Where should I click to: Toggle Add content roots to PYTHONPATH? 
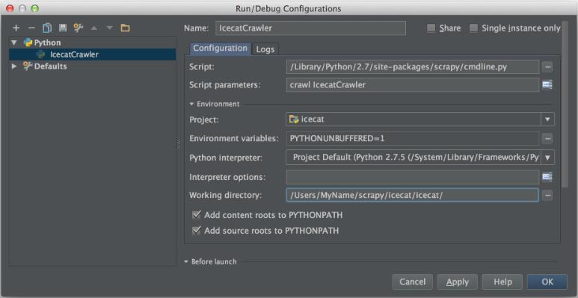[197, 215]
